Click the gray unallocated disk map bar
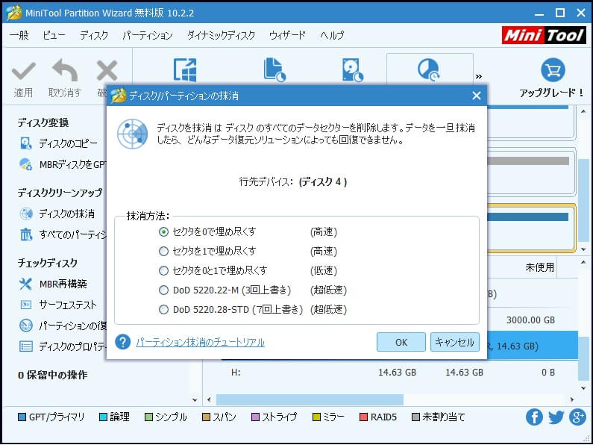The height and width of the screenshot is (445, 593). (528, 161)
